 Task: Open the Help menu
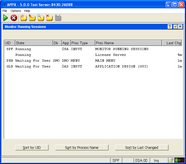pos(27,11)
